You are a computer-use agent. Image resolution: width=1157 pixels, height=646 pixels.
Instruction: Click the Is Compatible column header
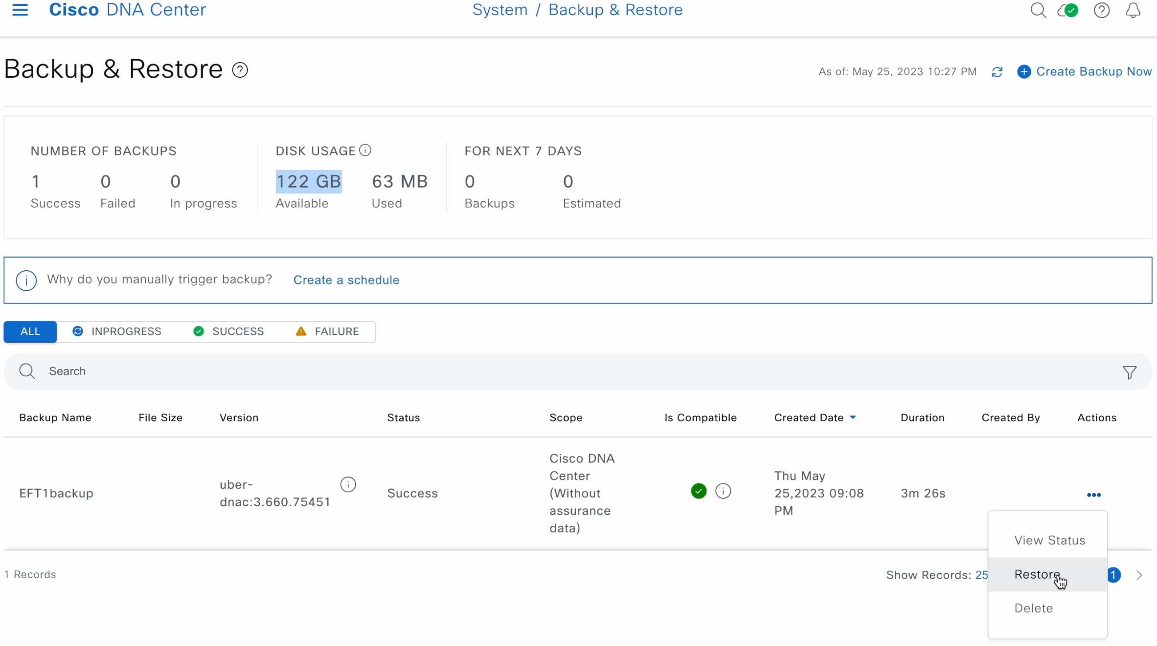click(701, 418)
